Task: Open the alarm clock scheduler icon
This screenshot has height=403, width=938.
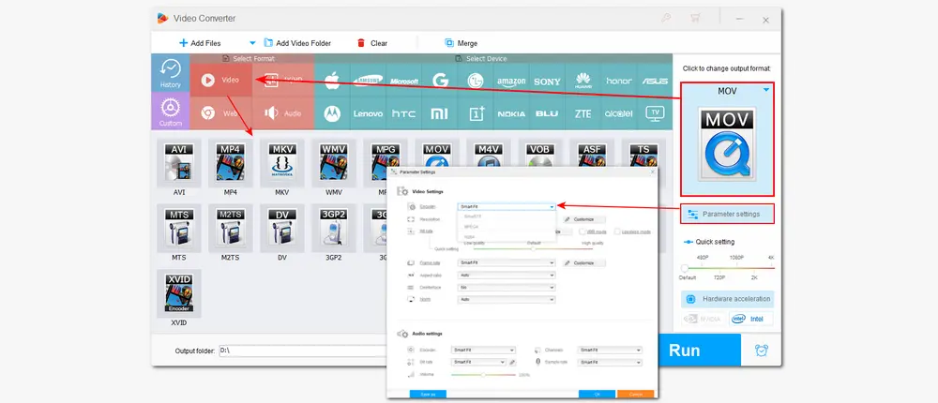Action: (x=761, y=351)
